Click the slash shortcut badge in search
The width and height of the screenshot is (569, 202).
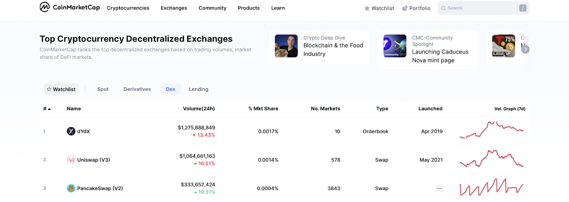coord(522,8)
